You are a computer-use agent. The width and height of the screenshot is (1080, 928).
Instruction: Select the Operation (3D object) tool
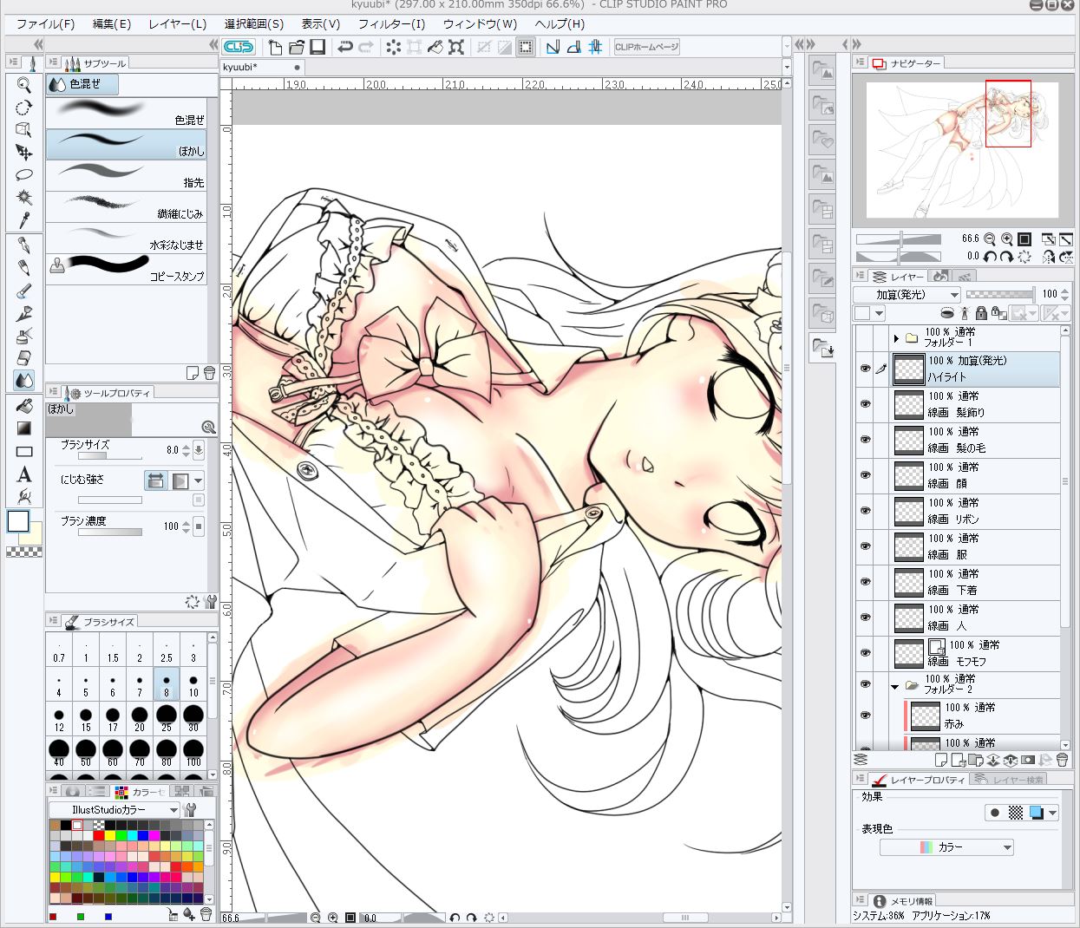point(24,129)
